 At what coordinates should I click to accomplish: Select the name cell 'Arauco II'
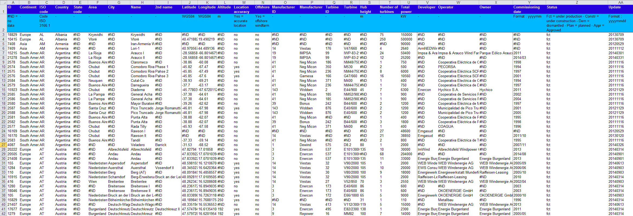point(142,58)
